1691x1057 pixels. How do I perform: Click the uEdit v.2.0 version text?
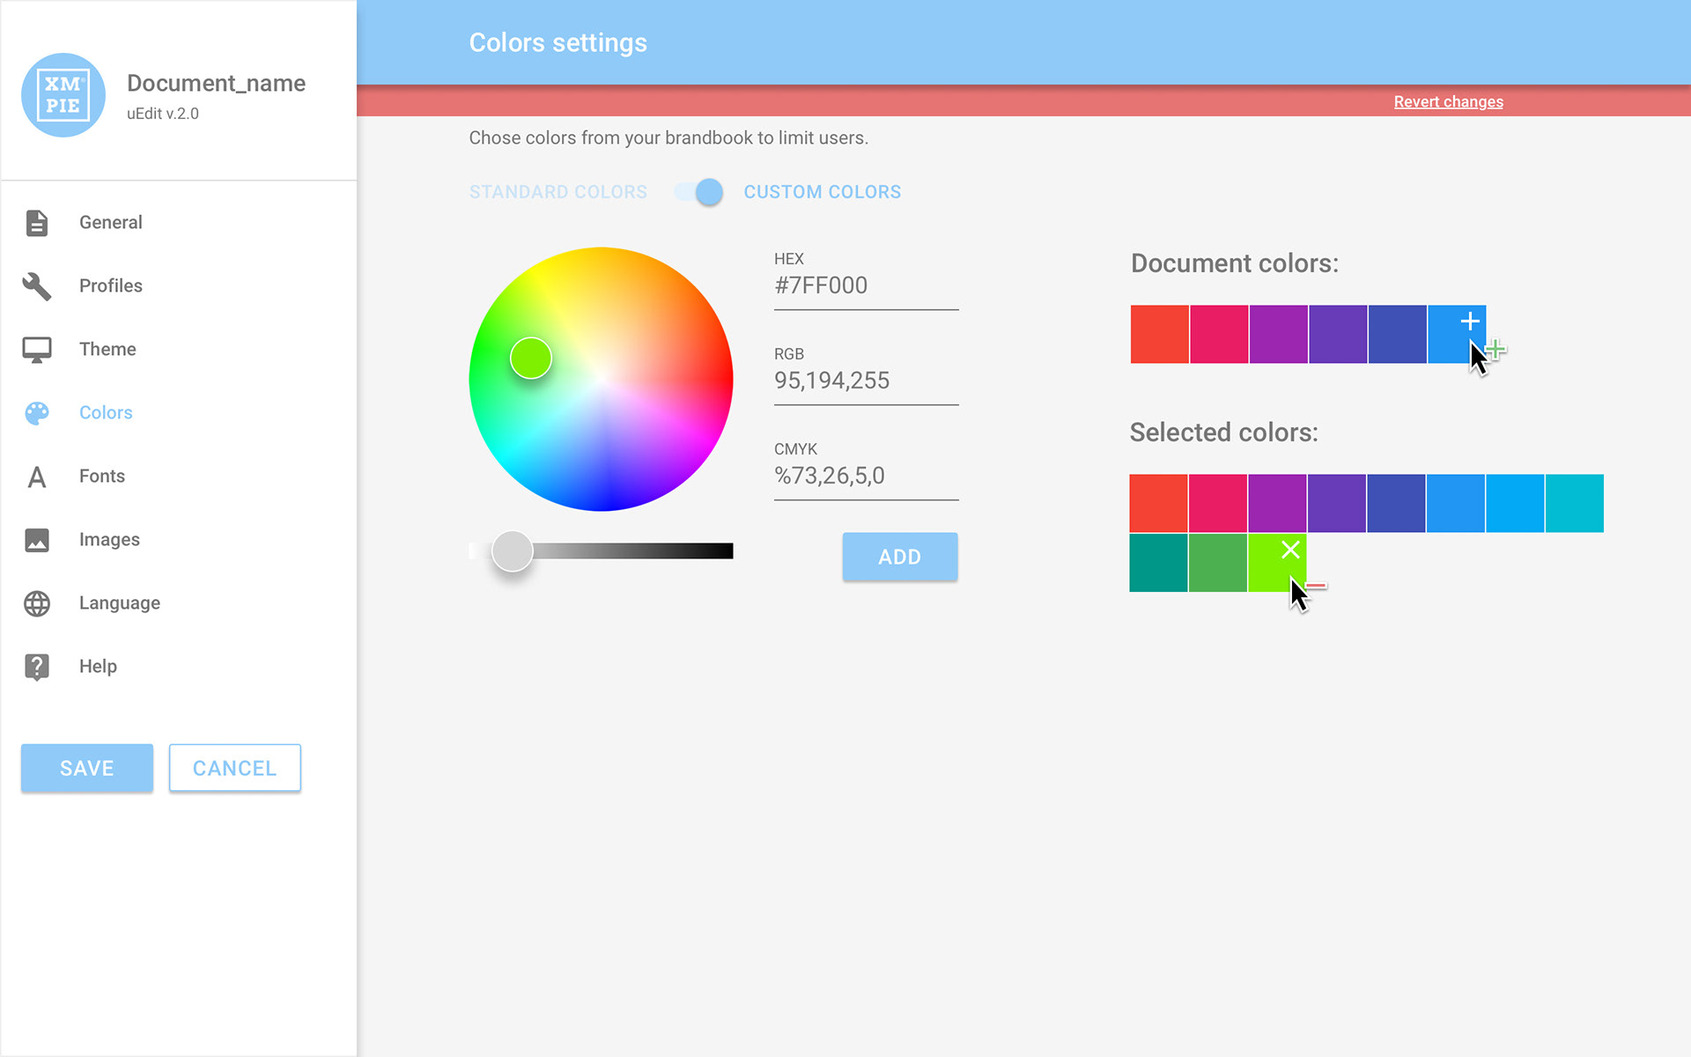point(163,114)
